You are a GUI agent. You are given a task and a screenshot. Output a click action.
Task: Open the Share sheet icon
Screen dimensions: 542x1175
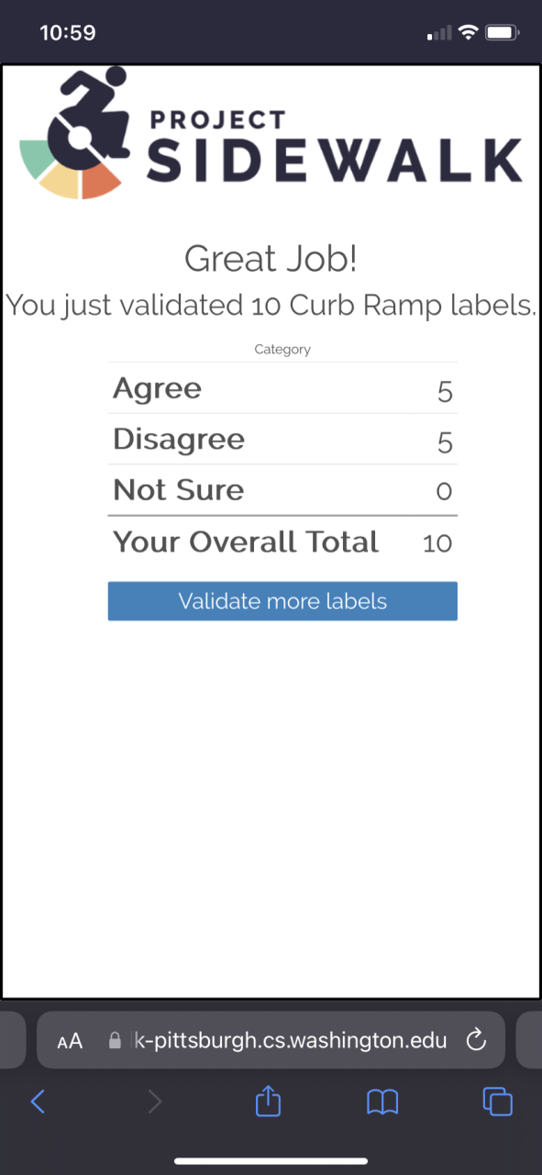(268, 1101)
